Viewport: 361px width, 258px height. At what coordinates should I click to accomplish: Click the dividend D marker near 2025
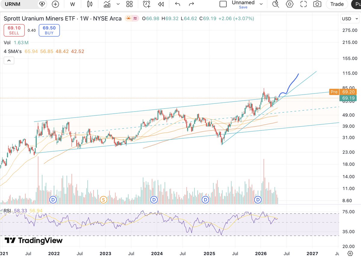click(x=205, y=200)
